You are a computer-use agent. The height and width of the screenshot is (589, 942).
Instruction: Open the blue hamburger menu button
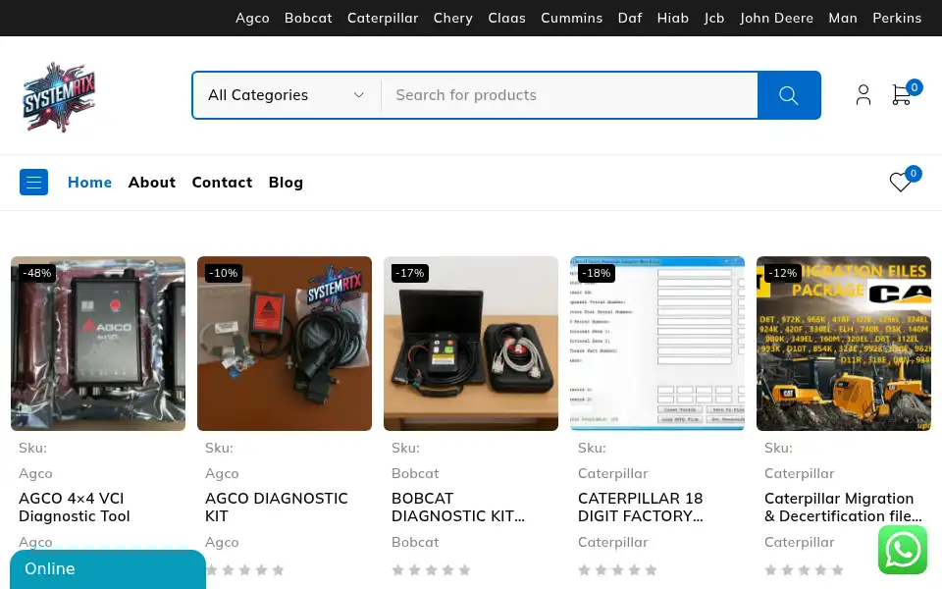point(33,183)
